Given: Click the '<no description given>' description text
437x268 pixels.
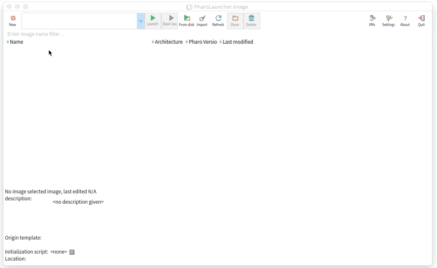Looking at the screenshot, I should click(x=78, y=202).
